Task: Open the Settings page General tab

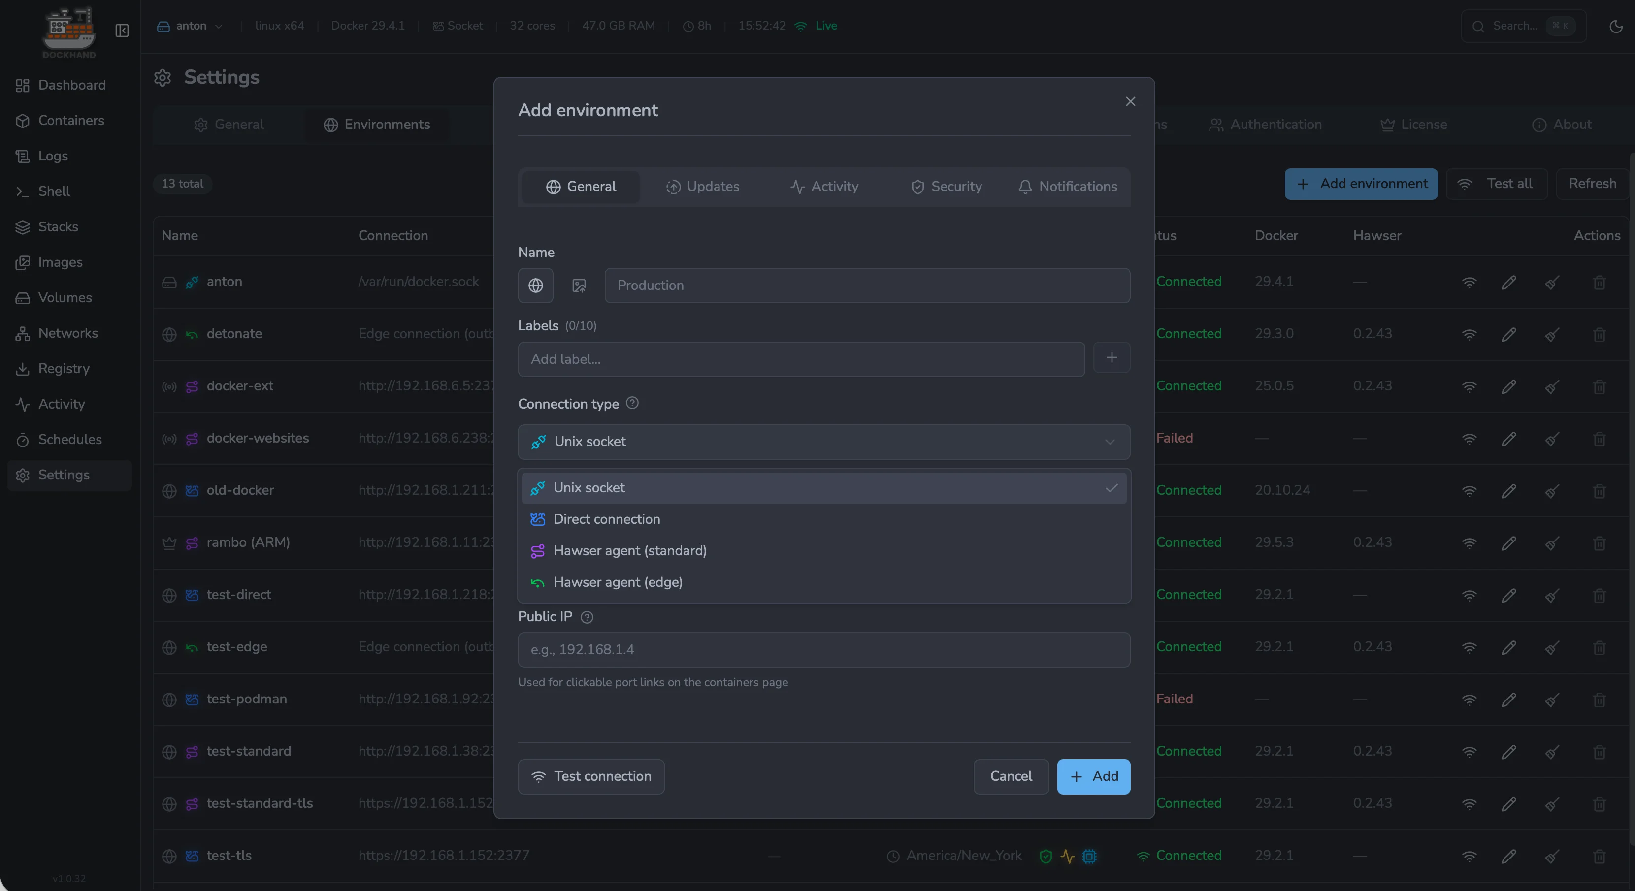Action: tap(229, 125)
